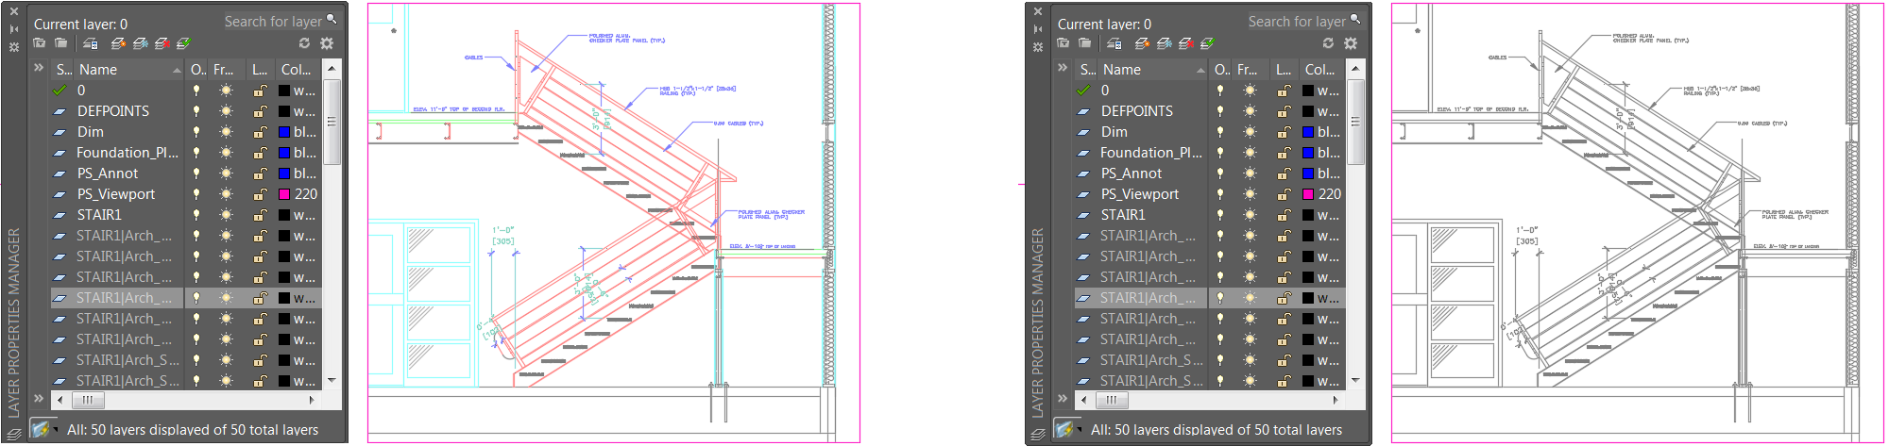
Task: Click Delete Layer icon in right panel
Action: tap(1186, 43)
